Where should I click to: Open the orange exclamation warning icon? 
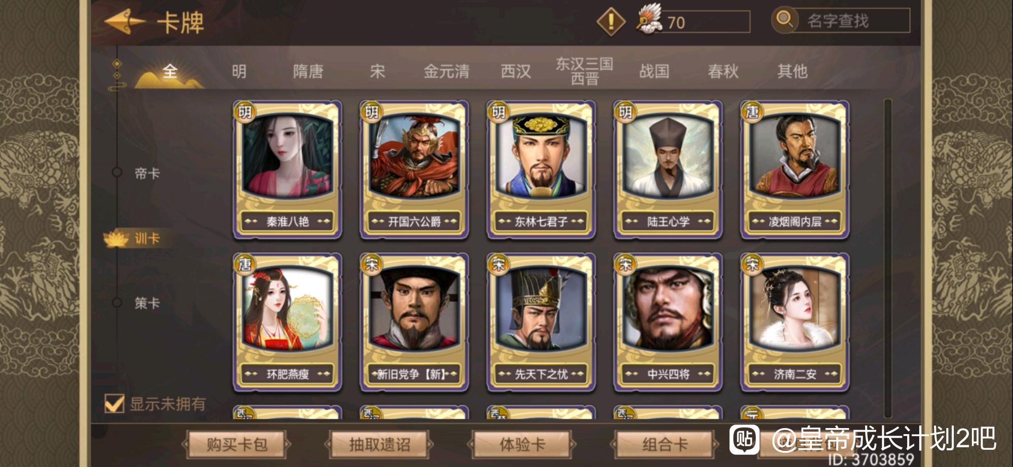point(611,22)
